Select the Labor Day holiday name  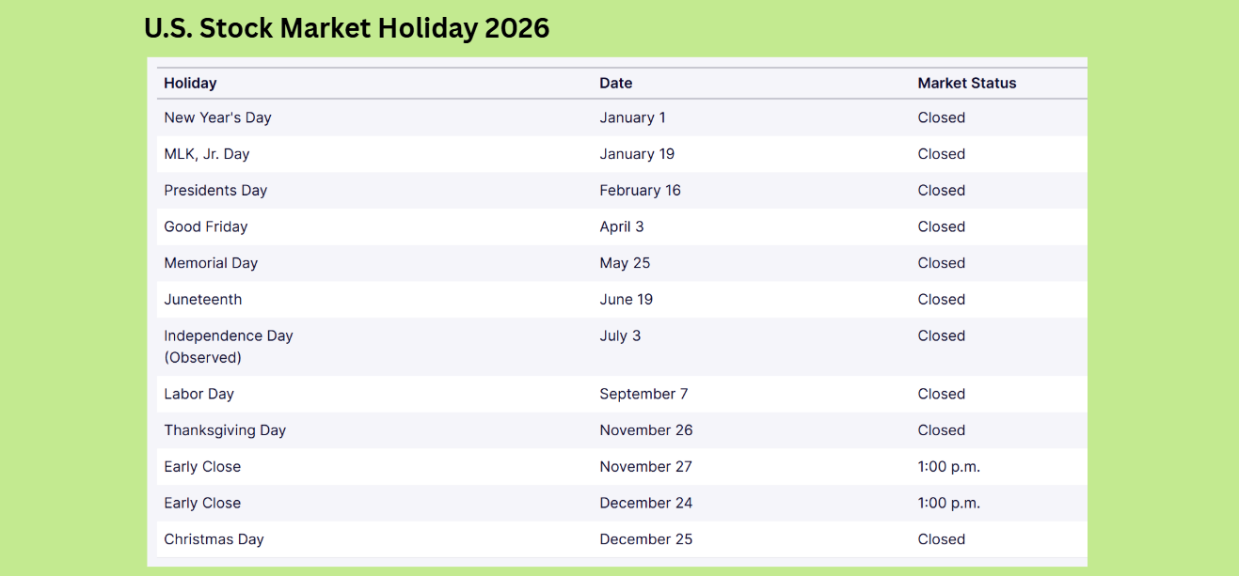(199, 394)
